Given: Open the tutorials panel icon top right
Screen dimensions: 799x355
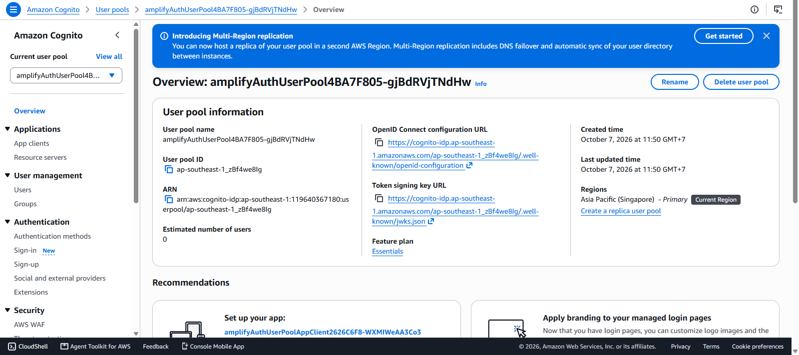Looking at the screenshot, I should tap(778, 9).
